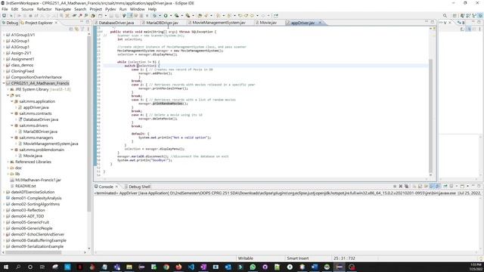The image size is (484, 272).
Task: Expand JRE System Library node
Action: pyautogui.click(x=8, y=89)
